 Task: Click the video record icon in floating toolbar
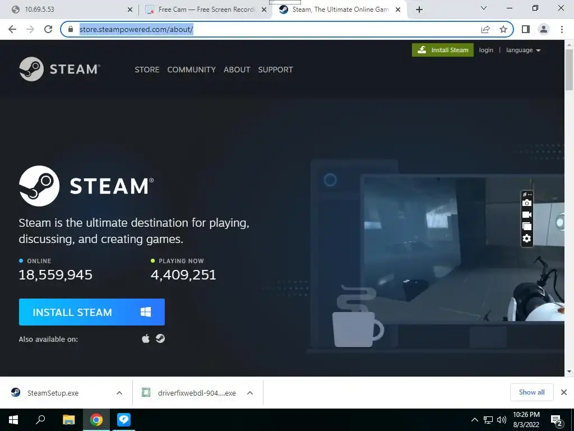(527, 215)
